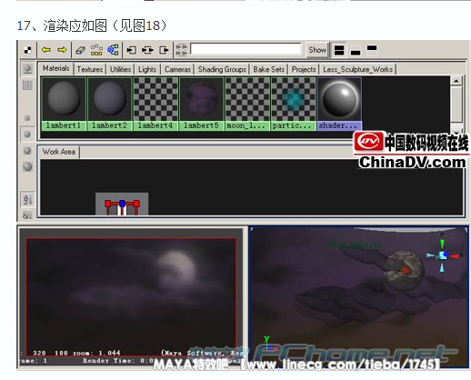The image size is (471, 380).
Task: Select the Shading Groups tab
Action: point(222,69)
